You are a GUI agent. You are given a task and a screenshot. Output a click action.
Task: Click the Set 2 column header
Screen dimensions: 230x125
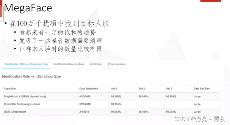pos(142,88)
